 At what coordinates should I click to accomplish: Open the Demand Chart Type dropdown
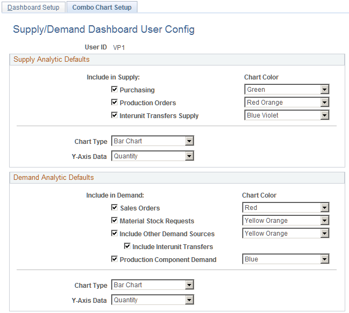[152, 285]
